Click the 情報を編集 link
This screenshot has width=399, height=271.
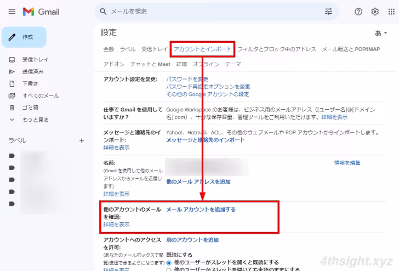coord(347,163)
